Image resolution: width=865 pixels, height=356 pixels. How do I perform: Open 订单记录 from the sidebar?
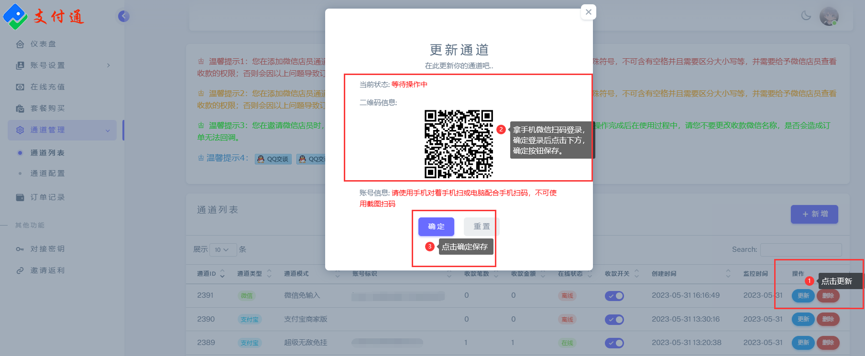pyautogui.click(x=47, y=197)
